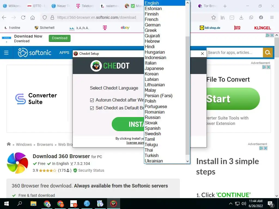Switch to the Tor Browser tab

pyautogui.click(x=207, y=6)
